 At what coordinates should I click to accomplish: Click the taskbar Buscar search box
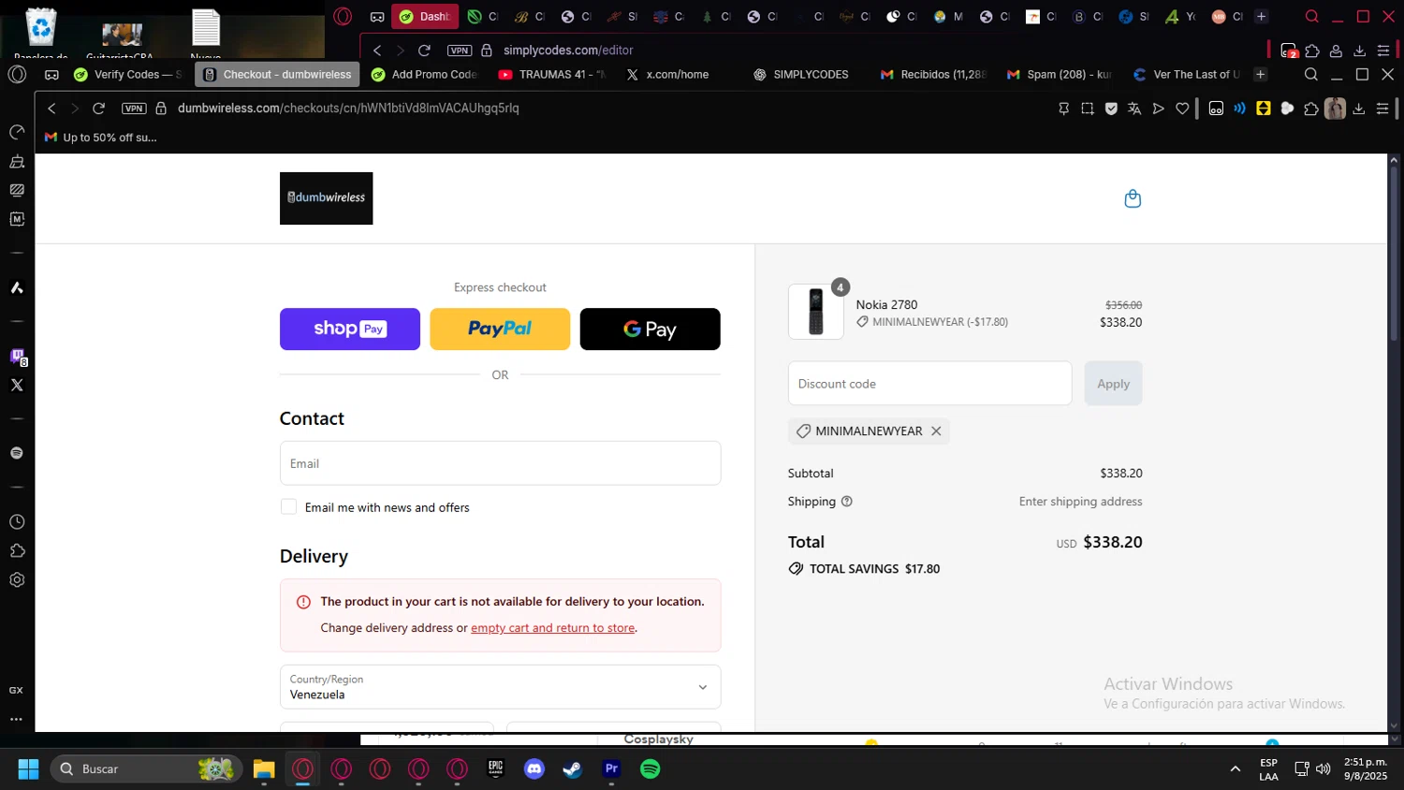[x=146, y=769]
